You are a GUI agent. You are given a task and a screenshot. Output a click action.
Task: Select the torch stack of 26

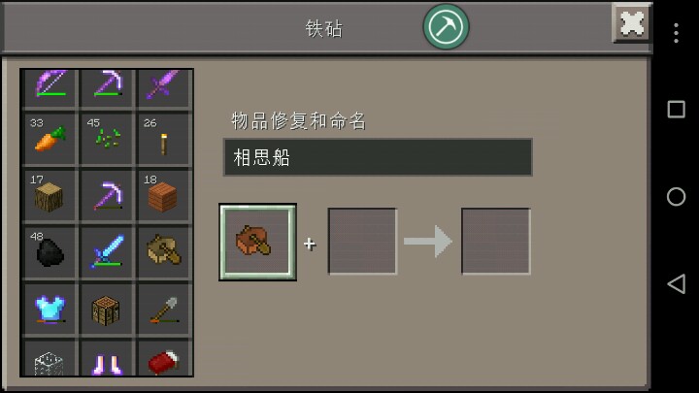coord(163,139)
